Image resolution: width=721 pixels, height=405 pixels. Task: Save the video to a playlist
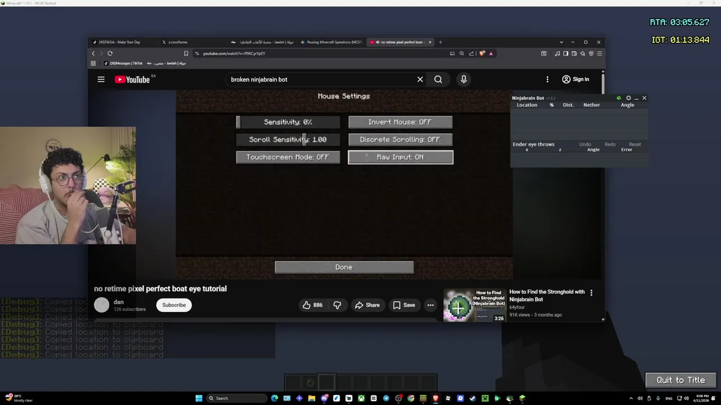coord(404,305)
